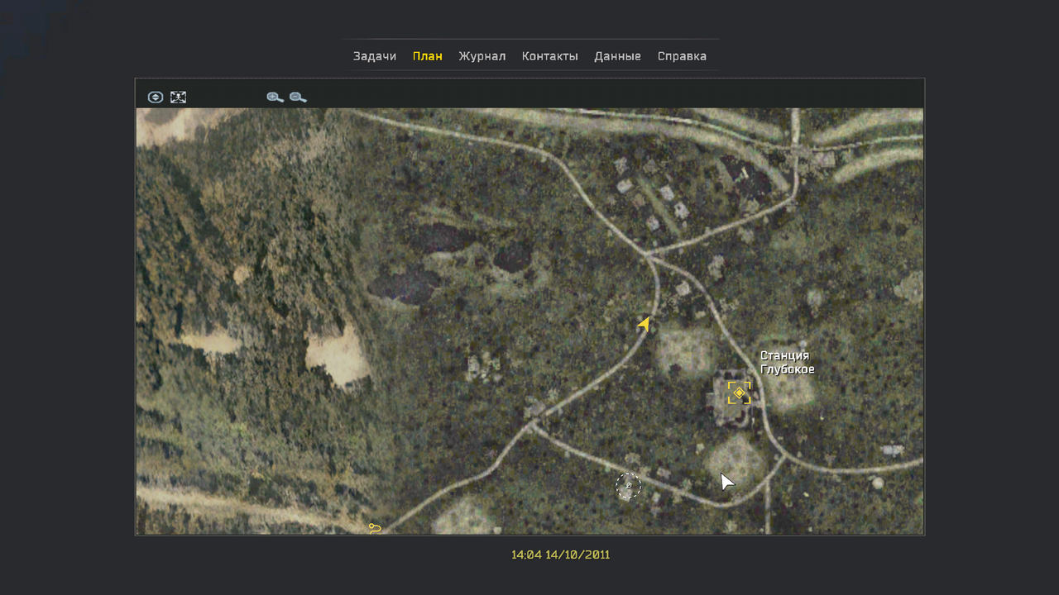The height and width of the screenshot is (595, 1059).
Task: Open the Задачи tab
Action: point(375,56)
